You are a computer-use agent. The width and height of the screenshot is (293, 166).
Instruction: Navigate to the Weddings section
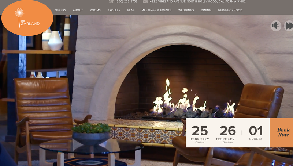(x=186, y=10)
